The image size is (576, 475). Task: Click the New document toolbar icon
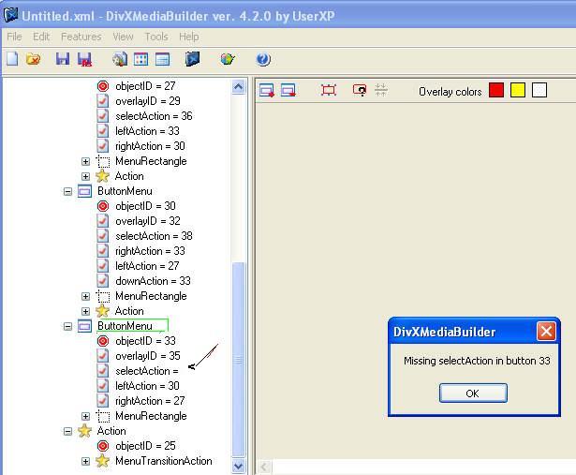tap(12, 59)
